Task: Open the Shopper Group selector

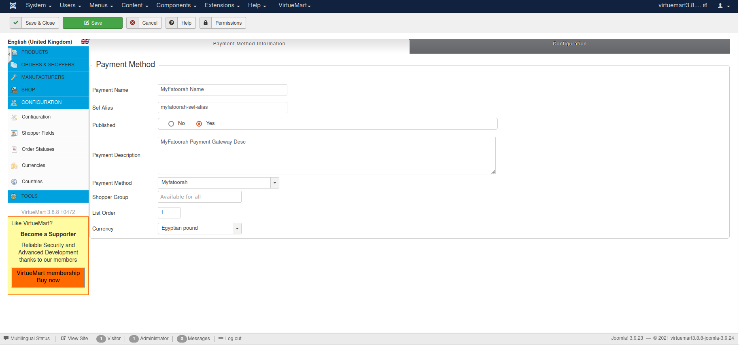Action: [200, 197]
